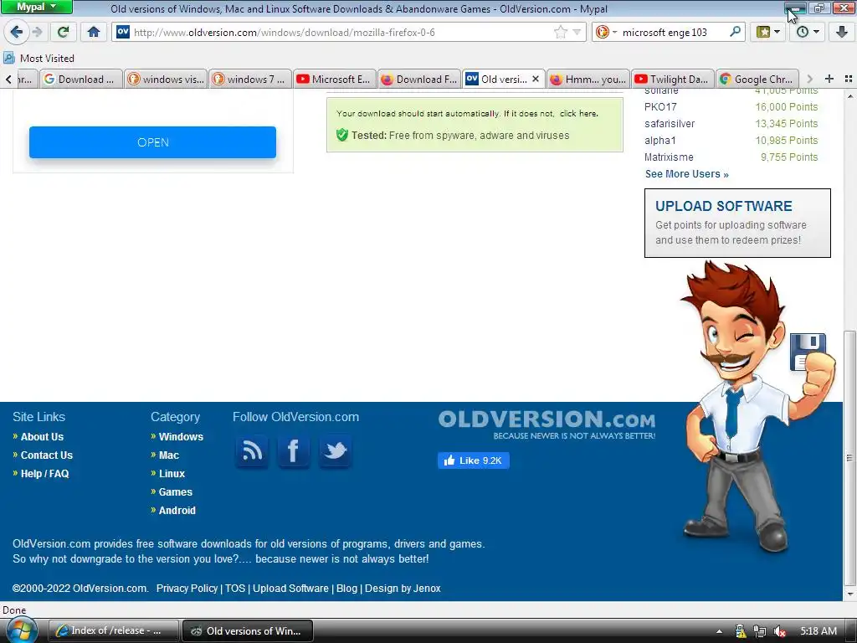Bookmark this page with the star

tap(561, 33)
